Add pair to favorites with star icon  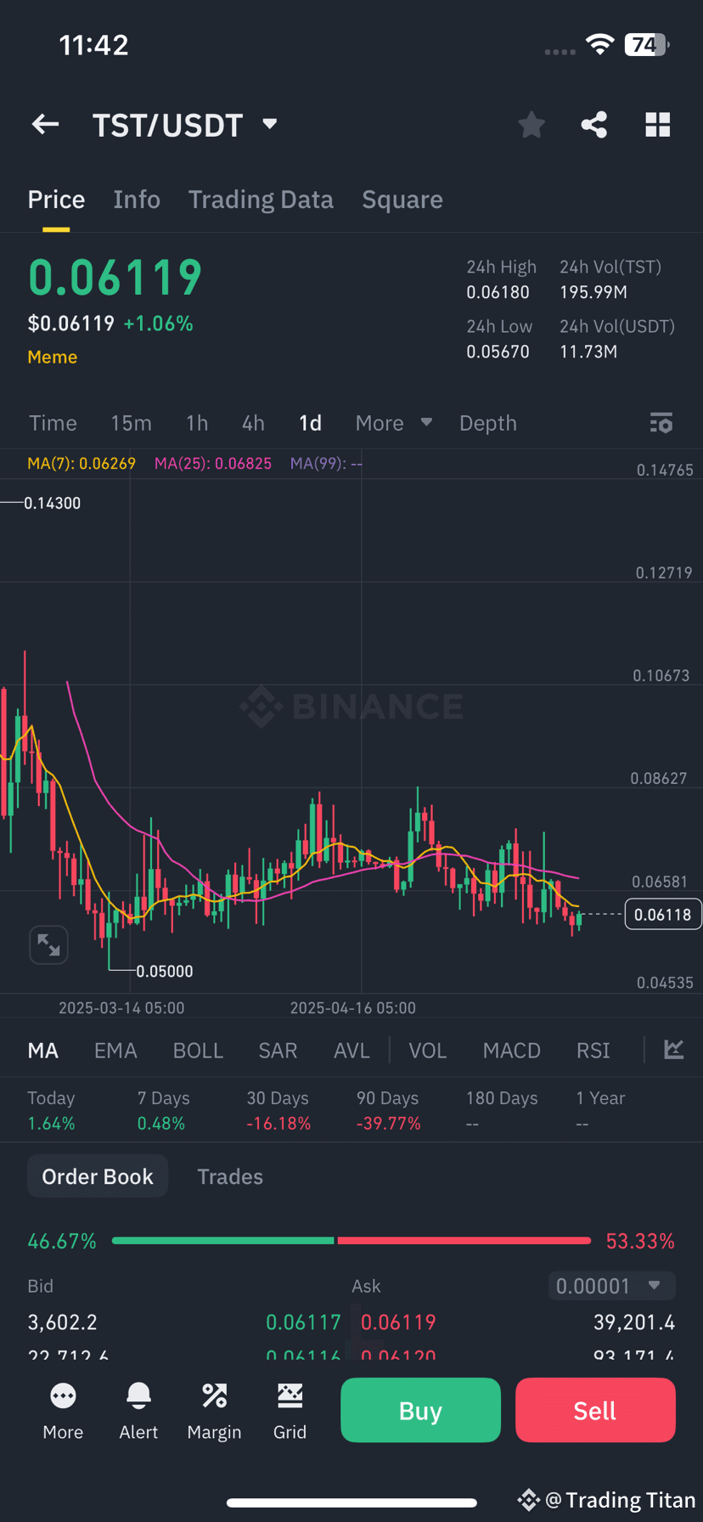531,125
